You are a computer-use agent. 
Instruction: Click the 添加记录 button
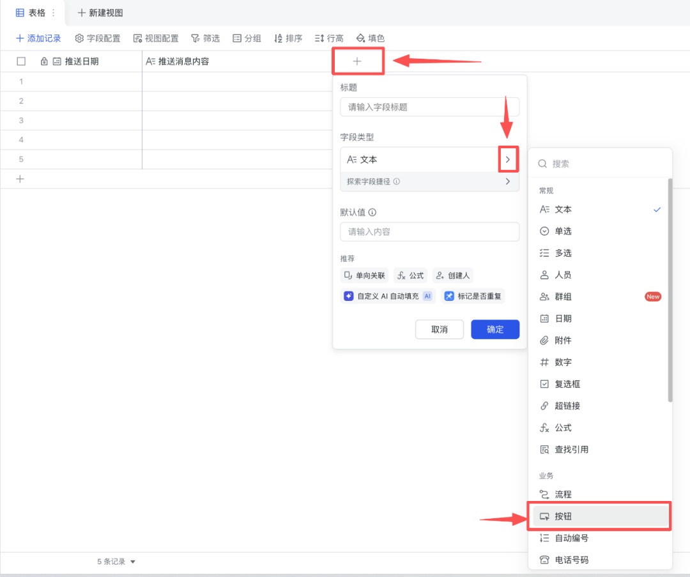pos(38,38)
